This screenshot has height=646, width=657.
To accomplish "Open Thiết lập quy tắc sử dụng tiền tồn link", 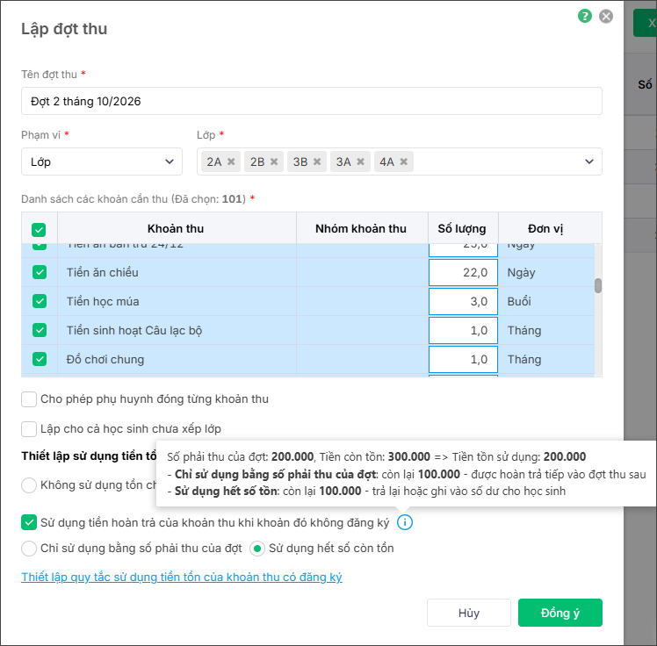I will coord(182,577).
